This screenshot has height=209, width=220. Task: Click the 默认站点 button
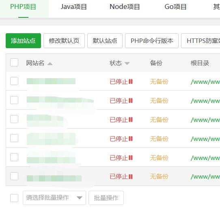pyautogui.click(x=105, y=41)
